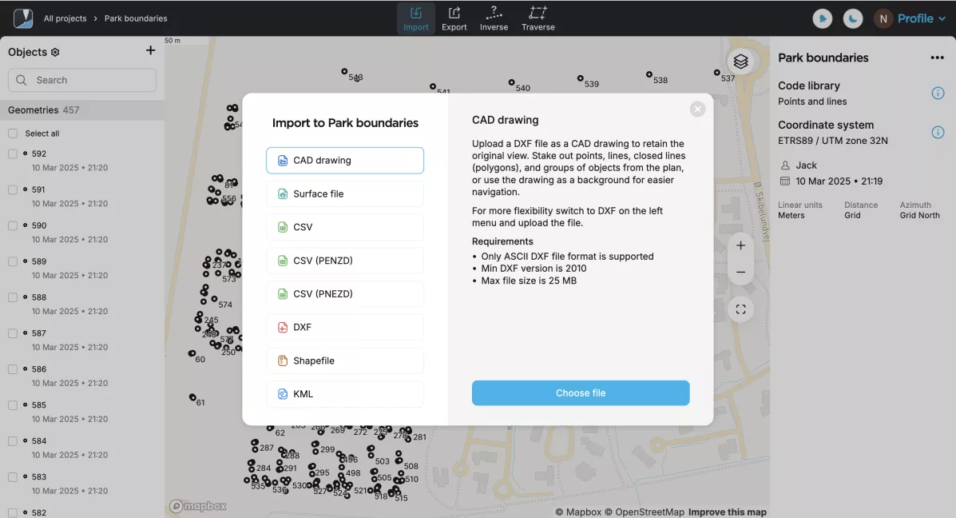This screenshot has height=518, width=956.
Task: Click the Choose file button
Action: 581,393
